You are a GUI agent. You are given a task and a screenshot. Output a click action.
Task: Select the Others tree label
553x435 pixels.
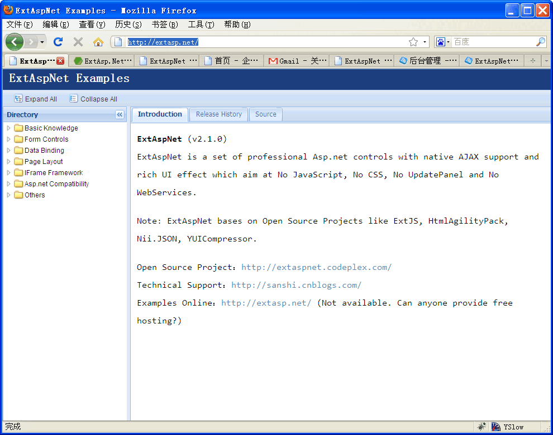(35, 195)
